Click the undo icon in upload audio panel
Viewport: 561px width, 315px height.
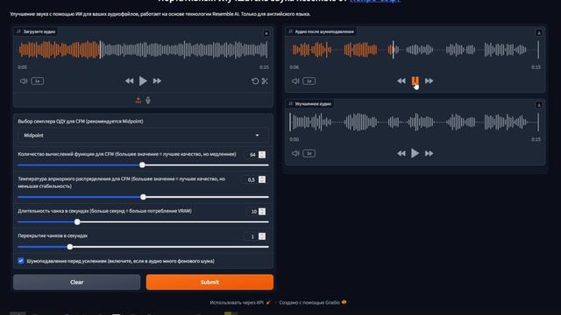coord(255,81)
